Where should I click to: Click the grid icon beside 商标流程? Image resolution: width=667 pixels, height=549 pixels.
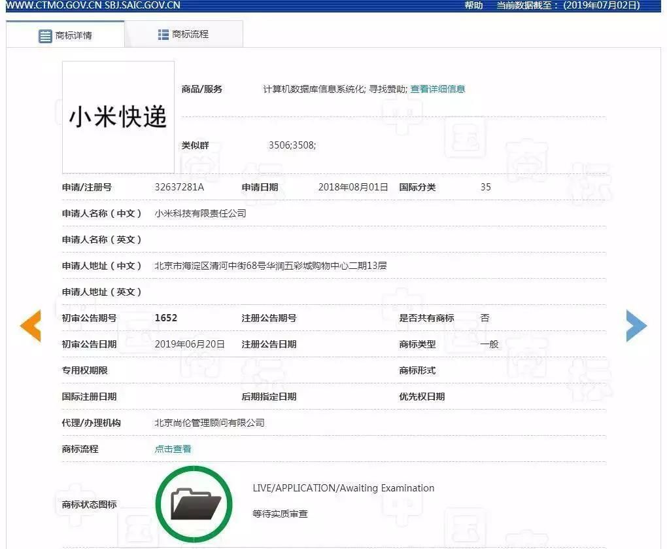163,34
